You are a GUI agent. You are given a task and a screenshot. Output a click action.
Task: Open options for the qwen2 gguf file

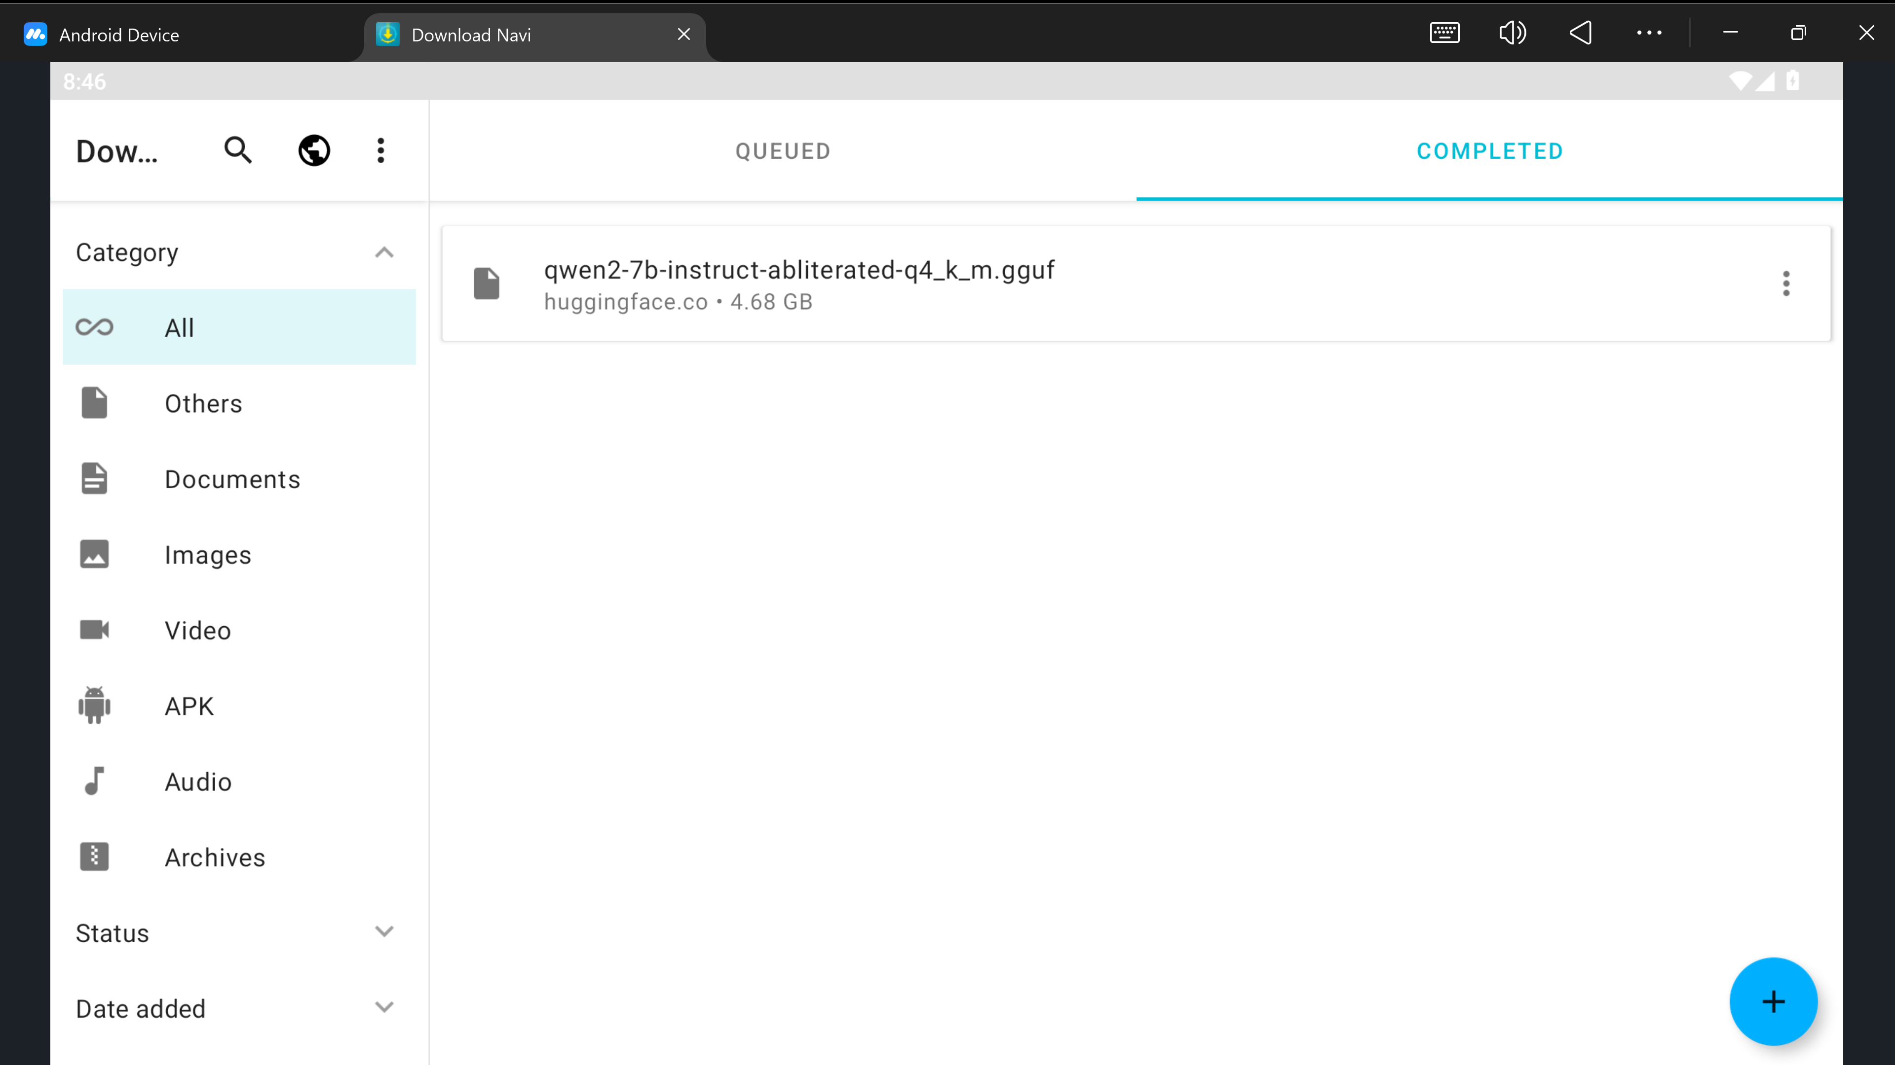coord(1785,284)
